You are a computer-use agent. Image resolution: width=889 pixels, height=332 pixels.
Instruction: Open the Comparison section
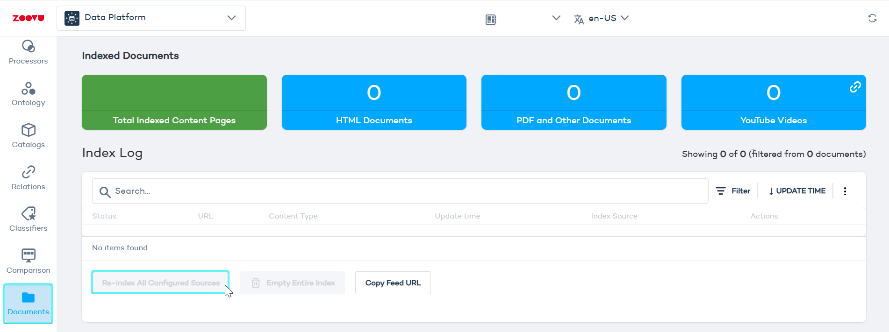[28, 261]
